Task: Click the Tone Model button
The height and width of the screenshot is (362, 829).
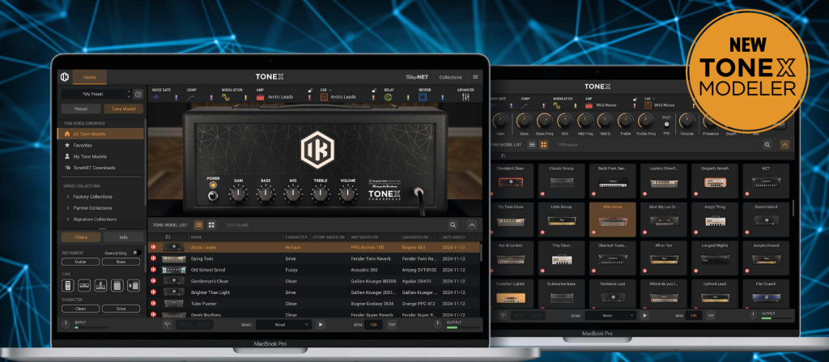Action: [x=123, y=108]
